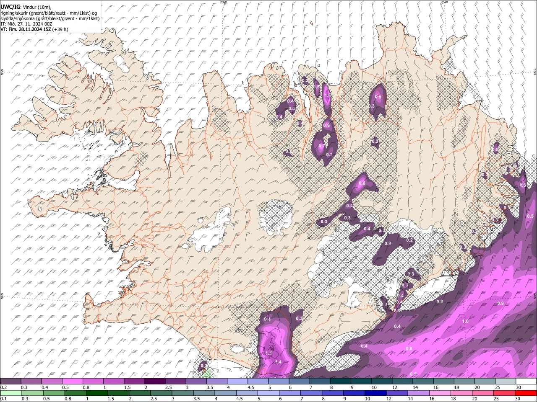The height and width of the screenshot is (402, 537).
Task: Select the 2.5 grey-green rain legend swatch
Action: [x=161, y=393]
